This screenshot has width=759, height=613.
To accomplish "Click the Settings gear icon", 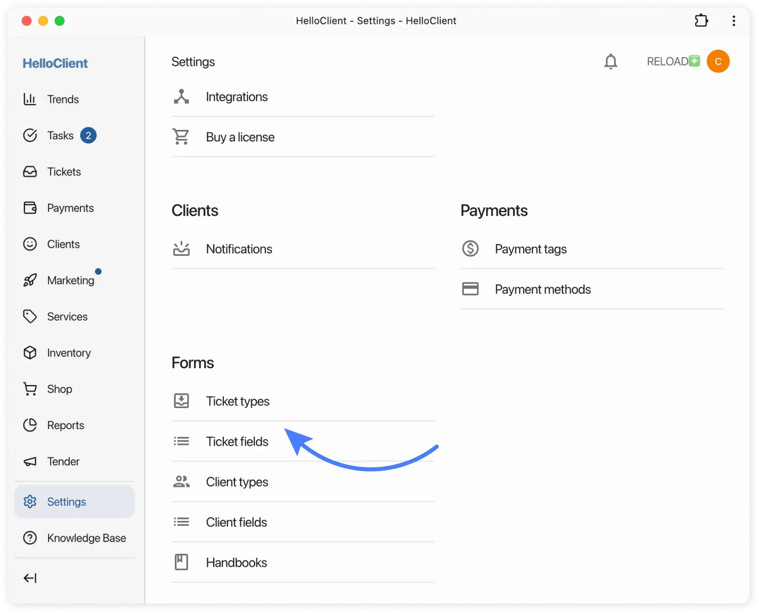I will click(29, 502).
